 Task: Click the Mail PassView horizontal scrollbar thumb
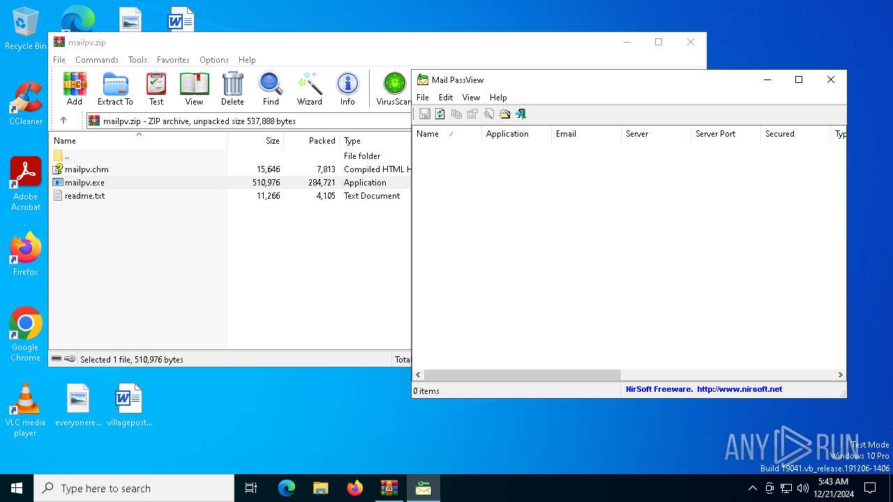click(522, 374)
